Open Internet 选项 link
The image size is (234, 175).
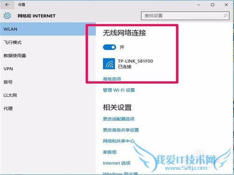[117, 163]
